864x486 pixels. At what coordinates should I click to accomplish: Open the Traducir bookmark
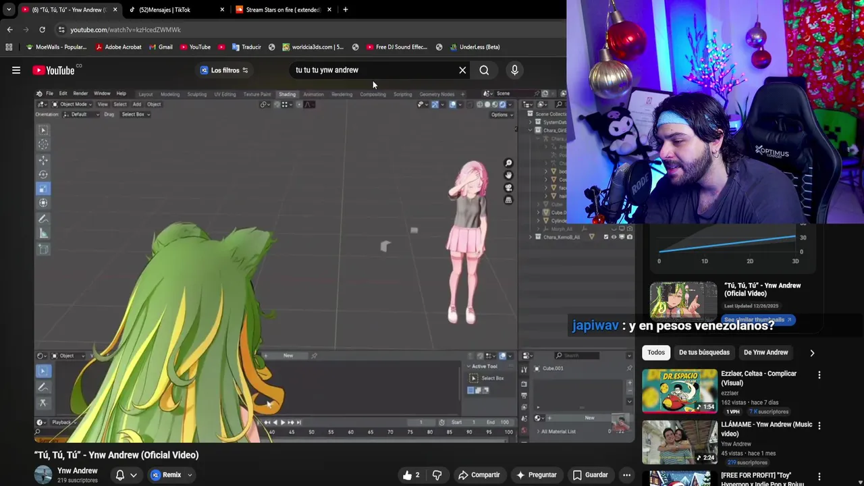[x=246, y=47]
